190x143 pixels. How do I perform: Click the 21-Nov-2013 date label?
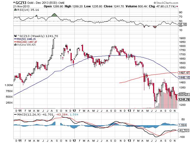(x=21, y=6)
